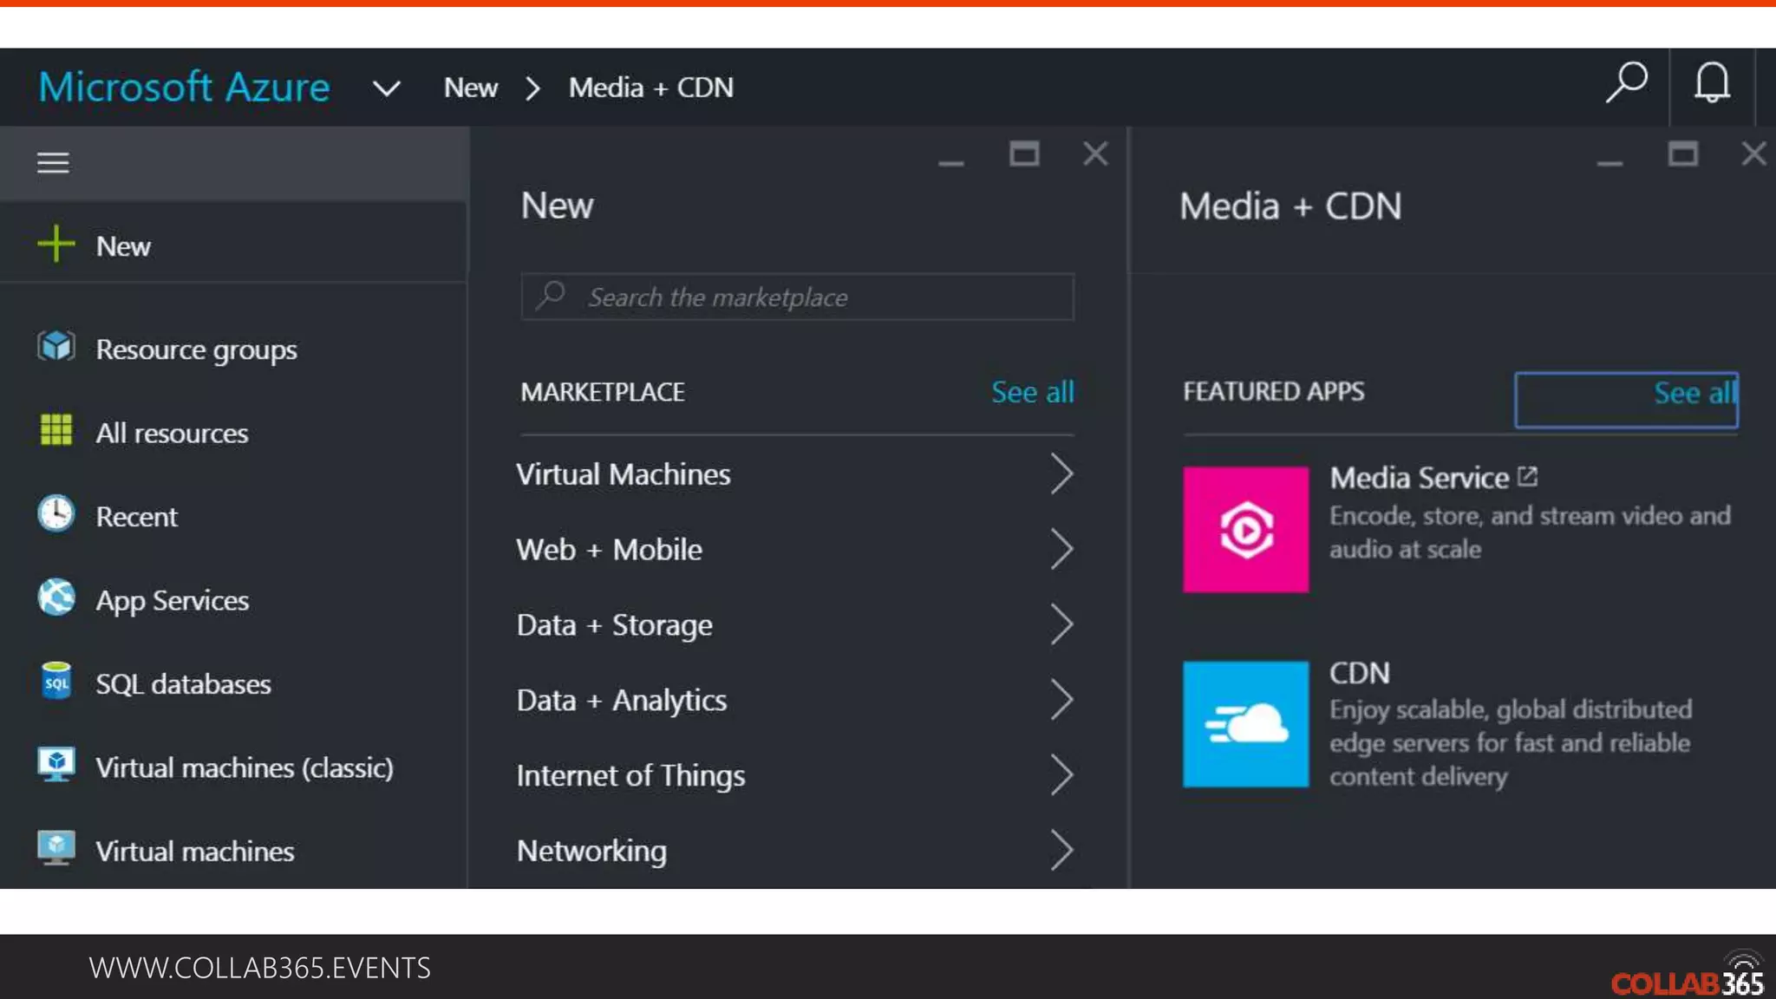Expand the Virtual Machines category arrow
This screenshot has width=1776, height=999.
click(1061, 474)
